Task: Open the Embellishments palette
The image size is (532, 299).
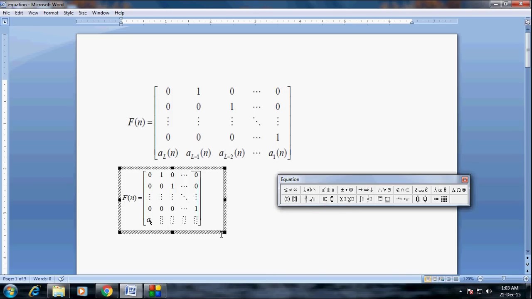Action: (328, 190)
